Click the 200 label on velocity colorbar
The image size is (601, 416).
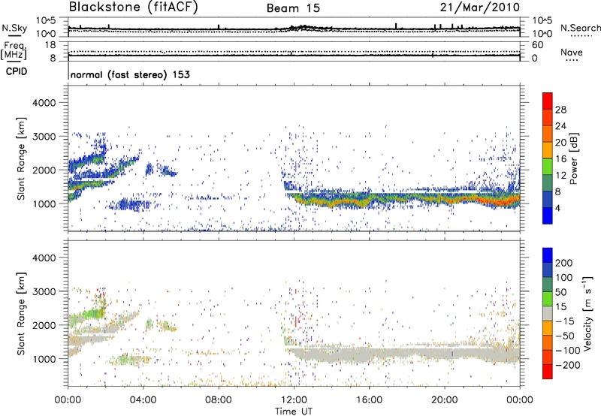pos(564,263)
